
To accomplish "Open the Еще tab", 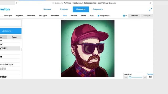I will click(92, 16).
